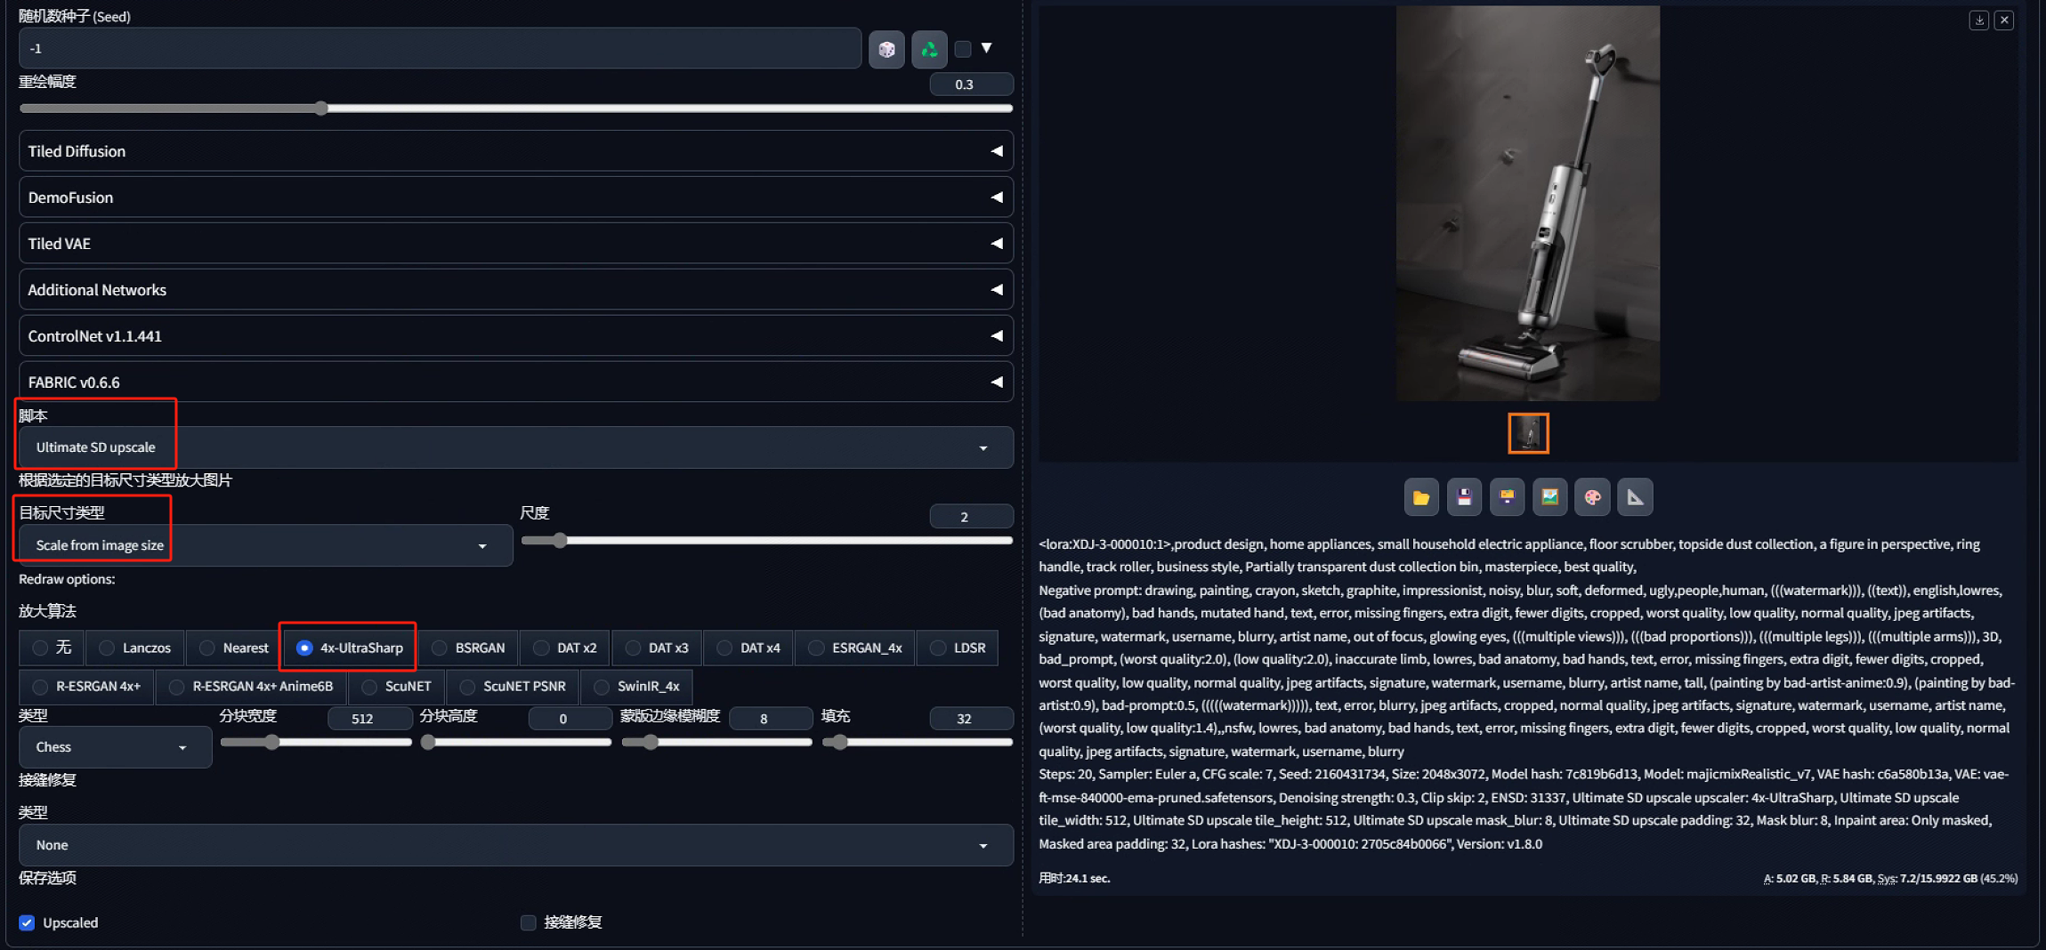The width and height of the screenshot is (2046, 950).
Task: Open the Scale from image size dropdown
Action: click(x=265, y=545)
